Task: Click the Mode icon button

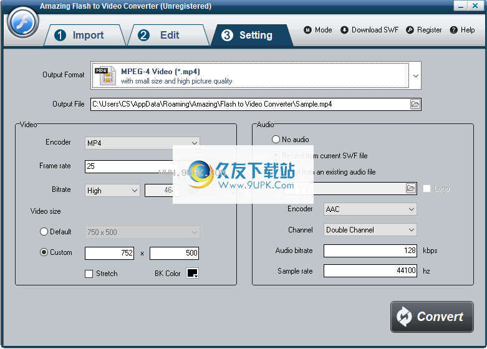Action: [307, 30]
